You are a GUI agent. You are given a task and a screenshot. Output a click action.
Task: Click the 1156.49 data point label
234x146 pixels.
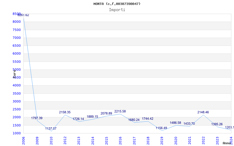tap(161, 128)
